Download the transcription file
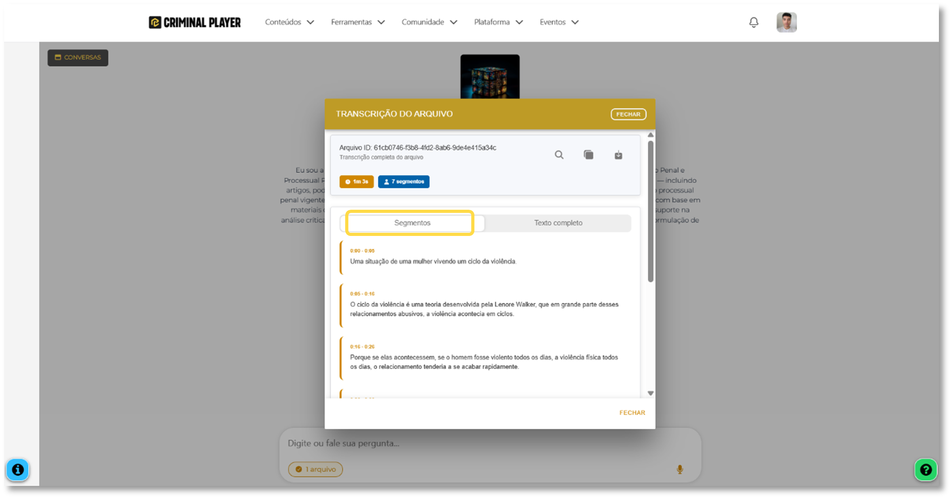This screenshot has width=952, height=499. coord(618,155)
